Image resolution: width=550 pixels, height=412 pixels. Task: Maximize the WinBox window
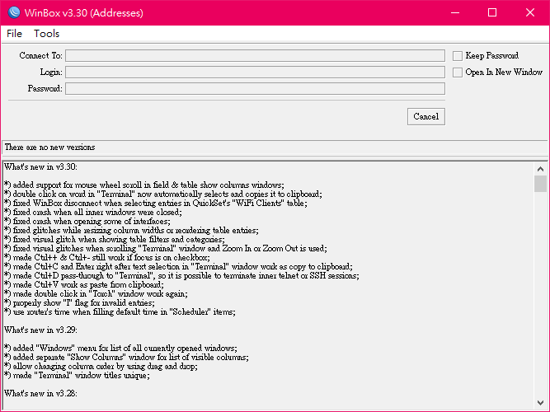click(492, 12)
